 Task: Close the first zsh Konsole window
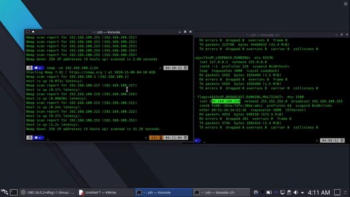[190, 32]
